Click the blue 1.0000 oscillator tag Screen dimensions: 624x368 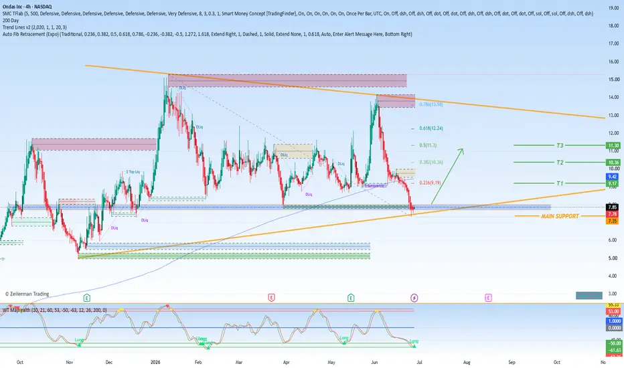pyautogui.click(x=613, y=321)
